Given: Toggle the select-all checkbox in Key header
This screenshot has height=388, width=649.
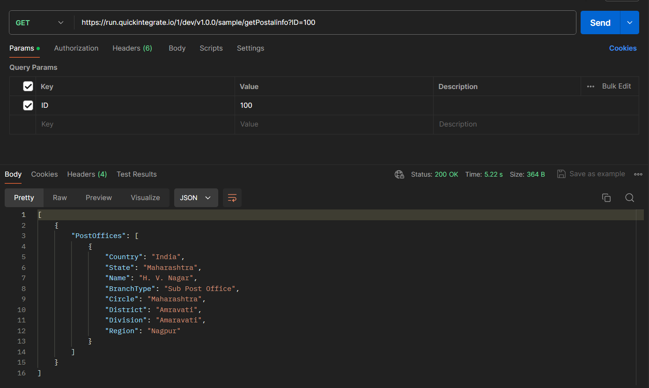Looking at the screenshot, I should pyautogui.click(x=28, y=87).
